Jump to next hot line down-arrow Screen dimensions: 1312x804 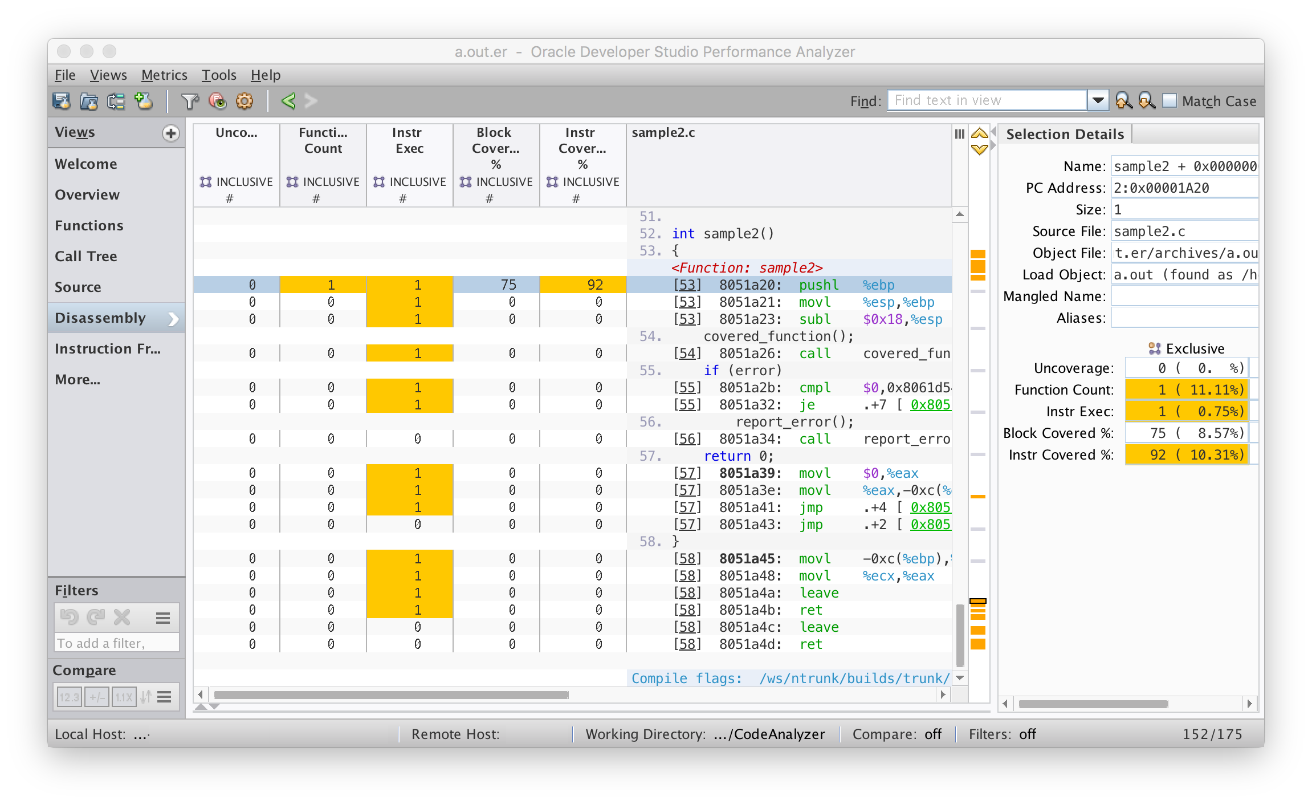979,149
